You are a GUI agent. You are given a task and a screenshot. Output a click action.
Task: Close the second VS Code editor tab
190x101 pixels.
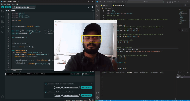tap(123, 6)
